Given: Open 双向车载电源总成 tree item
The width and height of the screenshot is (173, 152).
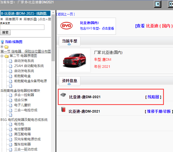Looking at the screenshot, I should click(x=27, y=139).
